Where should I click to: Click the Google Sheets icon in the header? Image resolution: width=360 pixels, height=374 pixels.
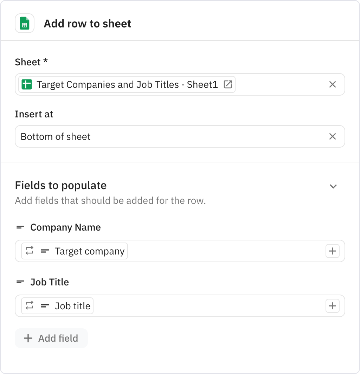(x=24, y=23)
